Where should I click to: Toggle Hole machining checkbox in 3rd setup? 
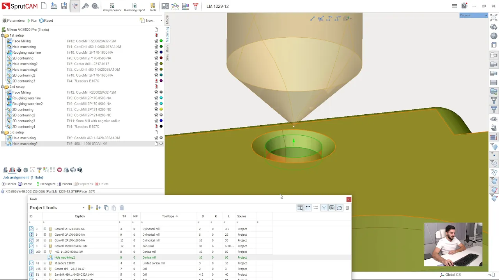(156, 138)
